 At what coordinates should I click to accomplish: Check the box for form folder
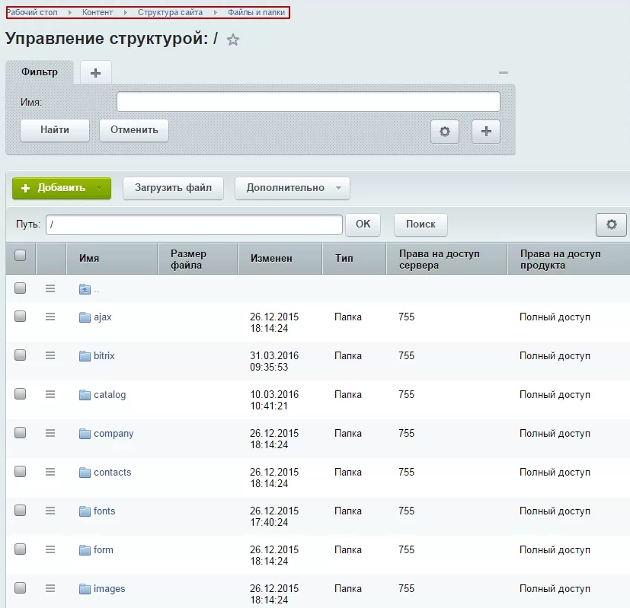[x=20, y=549]
